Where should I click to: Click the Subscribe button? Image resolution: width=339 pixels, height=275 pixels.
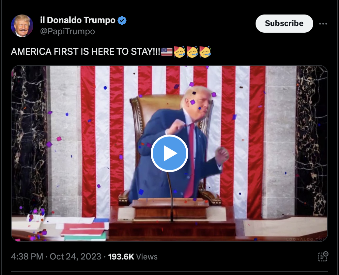pyautogui.click(x=284, y=23)
